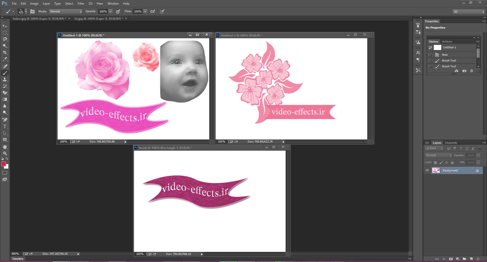The width and height of the screenshot is (487, 262).
Task: Change screen mode from the toolbox
Action: click(5, 179)
